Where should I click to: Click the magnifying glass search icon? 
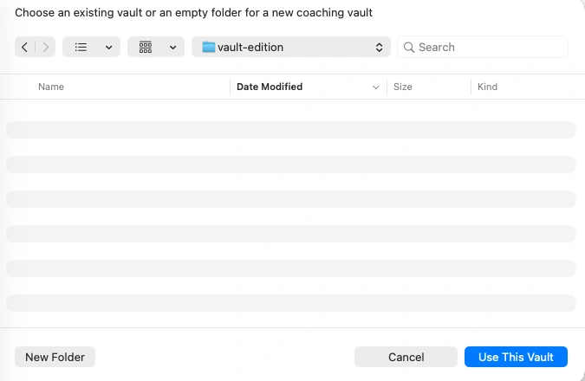click(409, 47)
